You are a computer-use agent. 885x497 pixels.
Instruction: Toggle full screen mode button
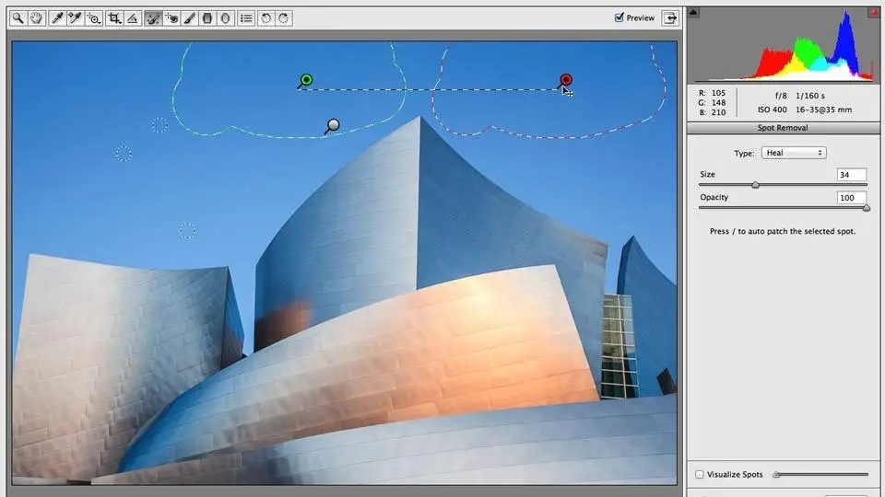click(670, 18)
